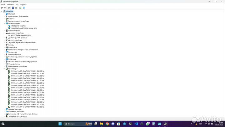This screenshot has height=127, width=225.
Task: Collapse the Видеоадаптеры category
Action: [x=4, y=24]
